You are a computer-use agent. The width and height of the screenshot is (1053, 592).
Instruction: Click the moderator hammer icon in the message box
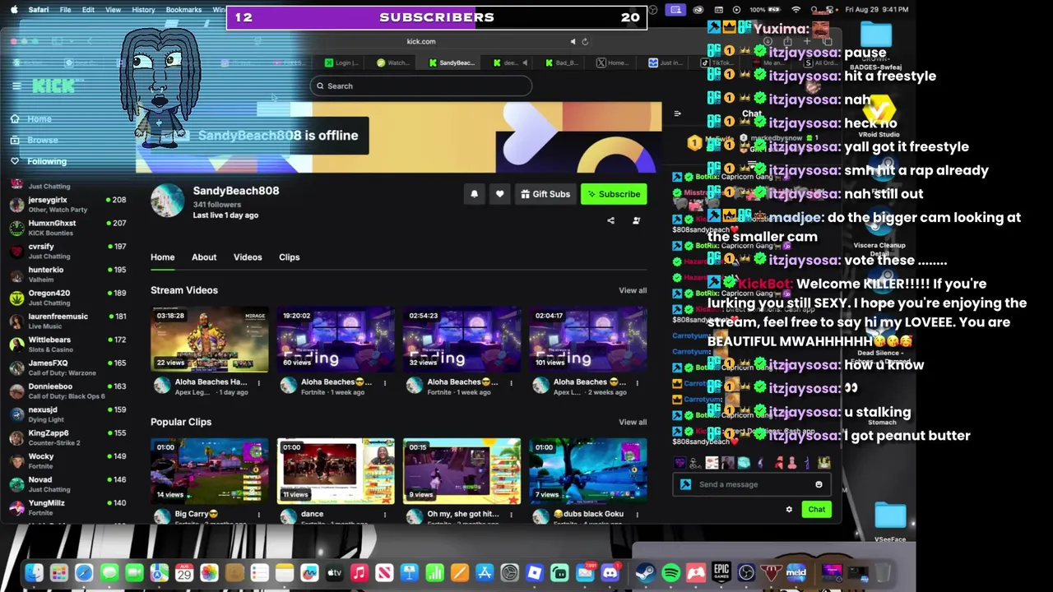tap(685, 484)
